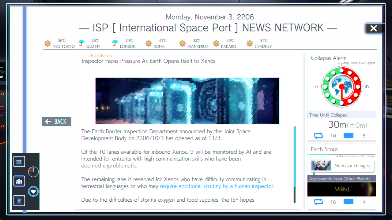Viewport: 392px width, 220px height.
Task: Click the Collapse Alarm clock dial
Action: coord(341,87)
